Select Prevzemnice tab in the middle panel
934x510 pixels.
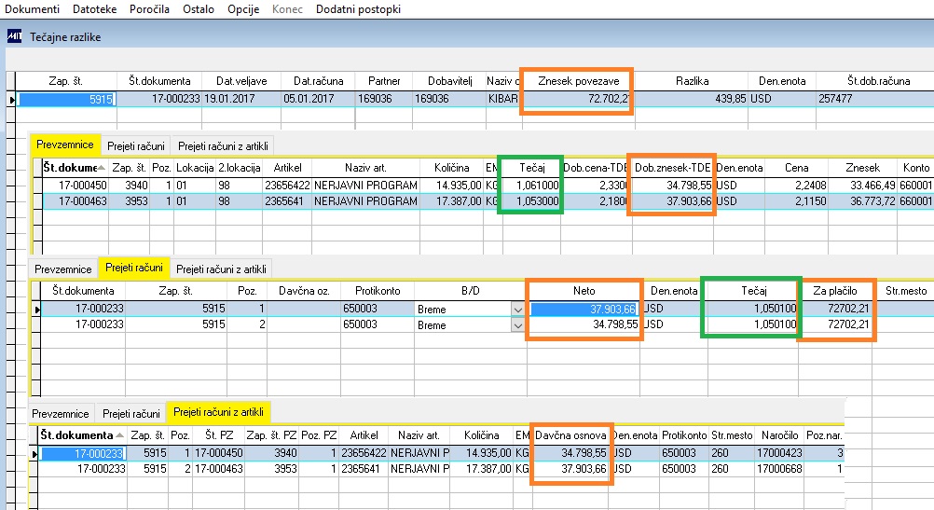[63, 269]
